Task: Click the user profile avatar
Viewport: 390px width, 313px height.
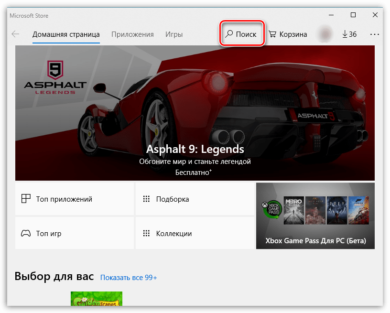Action: point(325,34)
